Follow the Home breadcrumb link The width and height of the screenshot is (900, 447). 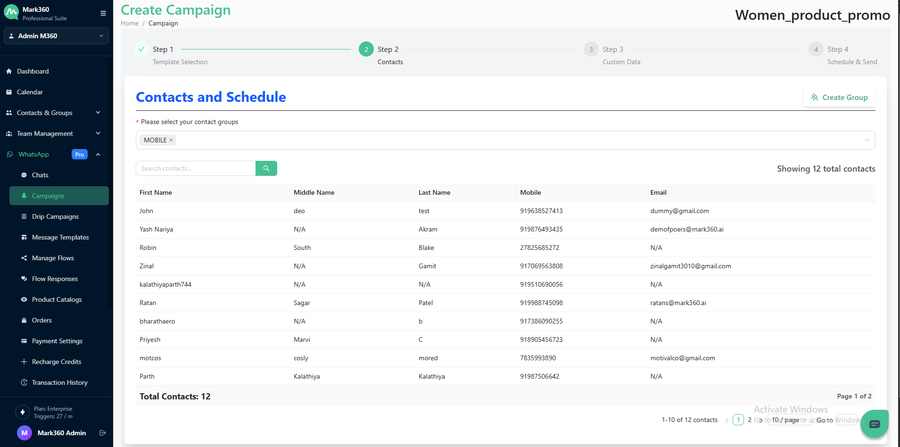coord(130,23)
